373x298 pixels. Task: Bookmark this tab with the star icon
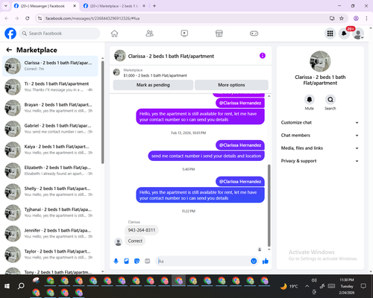coord(342,18)
